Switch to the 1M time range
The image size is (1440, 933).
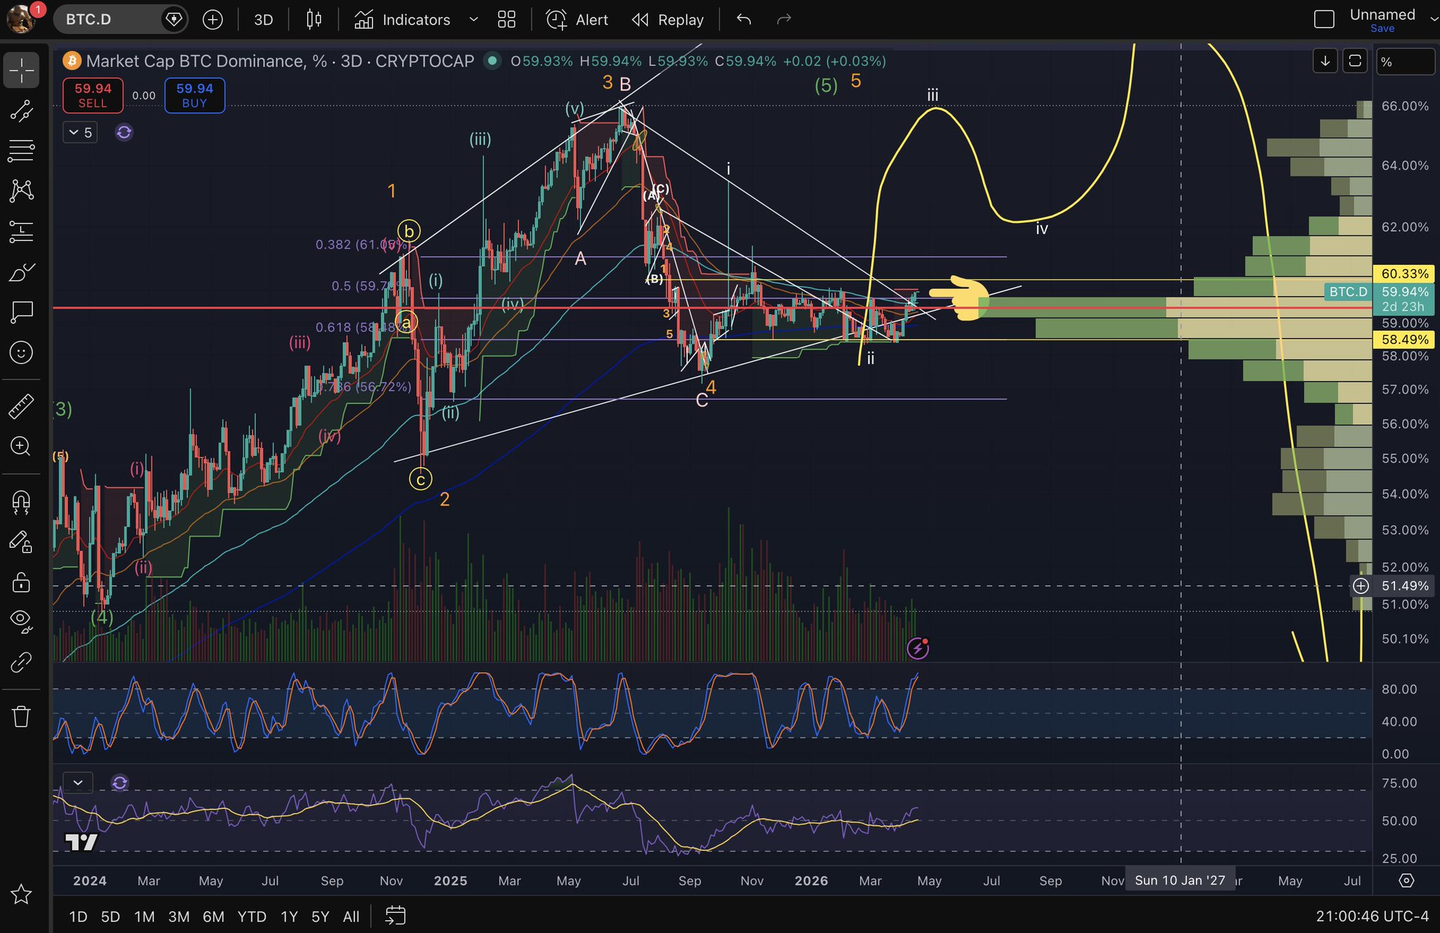[x=144, y=916]
